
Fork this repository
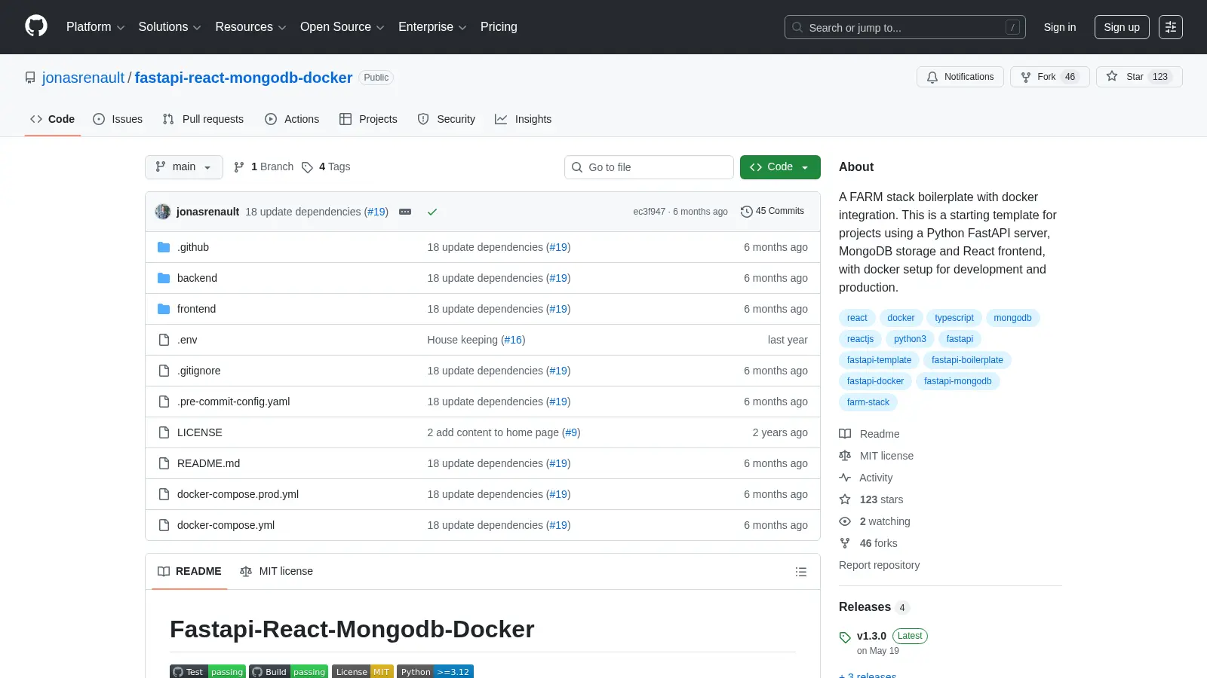point(1049,77)
